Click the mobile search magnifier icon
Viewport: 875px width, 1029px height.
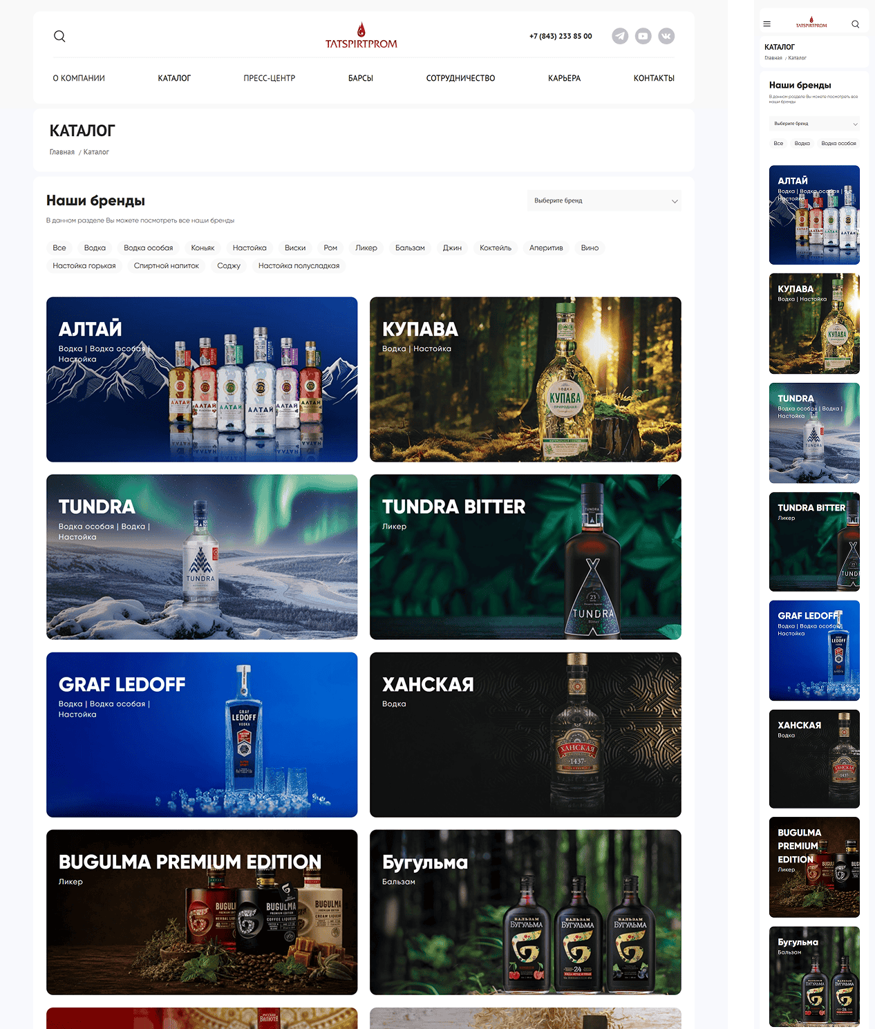click(856, 24)
